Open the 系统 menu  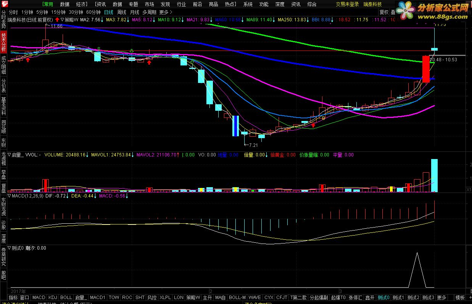tap(248, 4)
